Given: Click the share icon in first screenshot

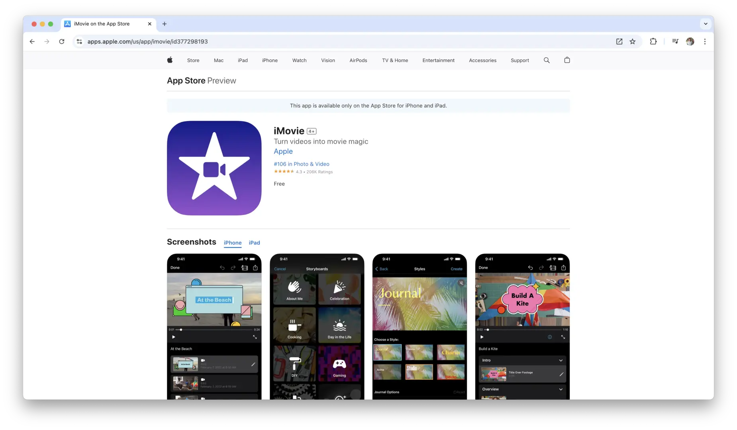Looking at the screenshot, I should pyautogui.click(x=255, y=268).
